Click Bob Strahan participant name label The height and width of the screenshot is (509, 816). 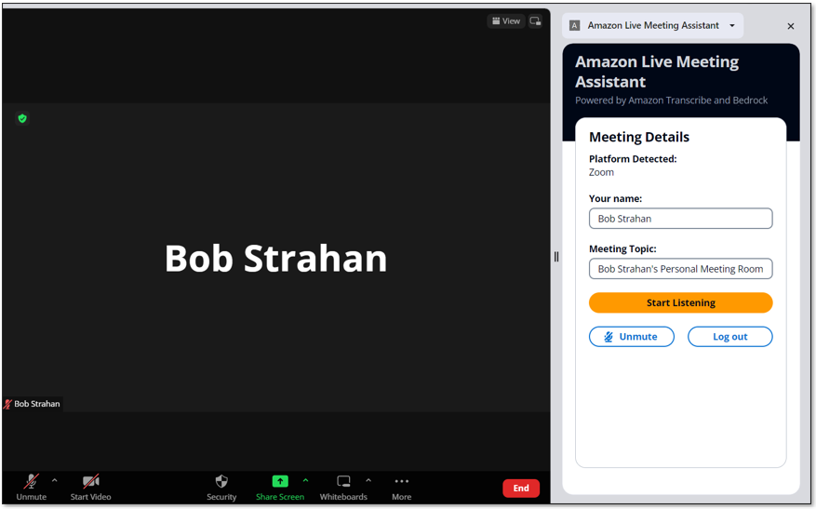pos(33,404)
